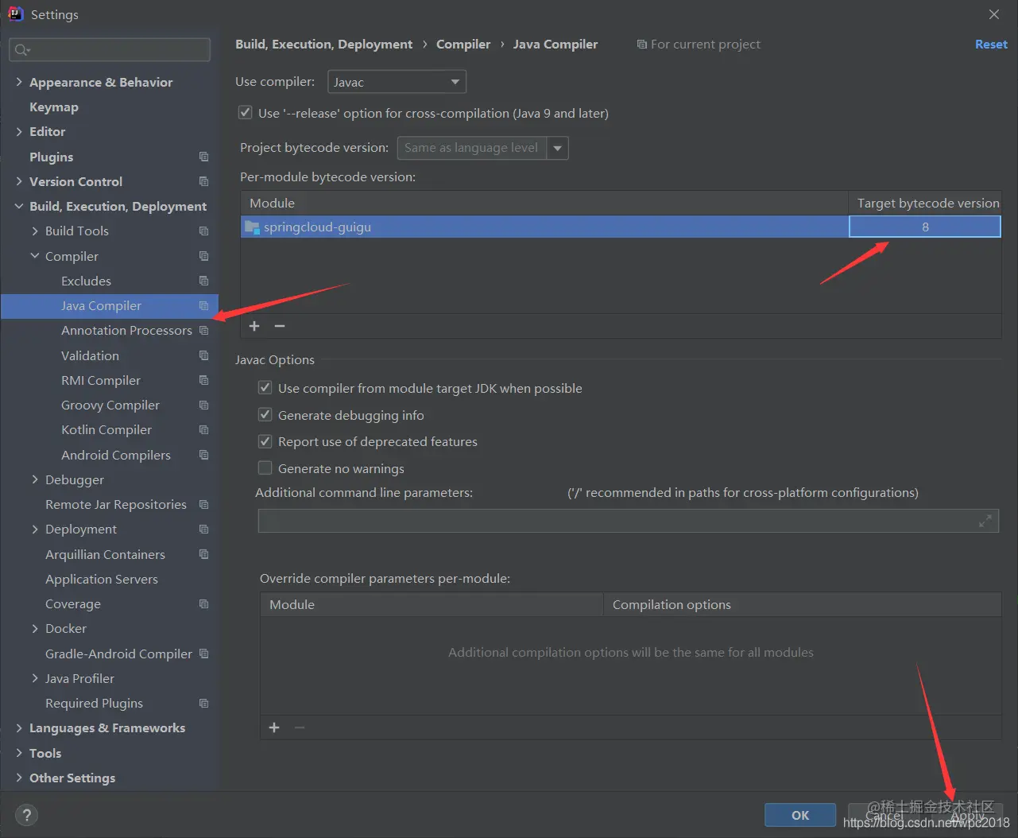Close the Settings dialog
Viewport: 1018px width, 838px height.
[x=994, y=14]
